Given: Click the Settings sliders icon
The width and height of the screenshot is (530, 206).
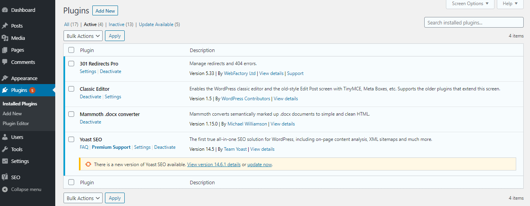Looking at the screenshot, I should point(5,161).
